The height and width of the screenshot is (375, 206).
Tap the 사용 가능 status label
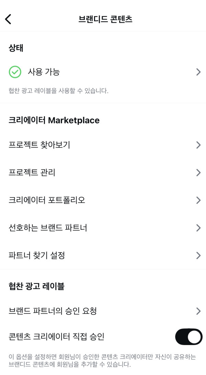click(x=44, y=72)
